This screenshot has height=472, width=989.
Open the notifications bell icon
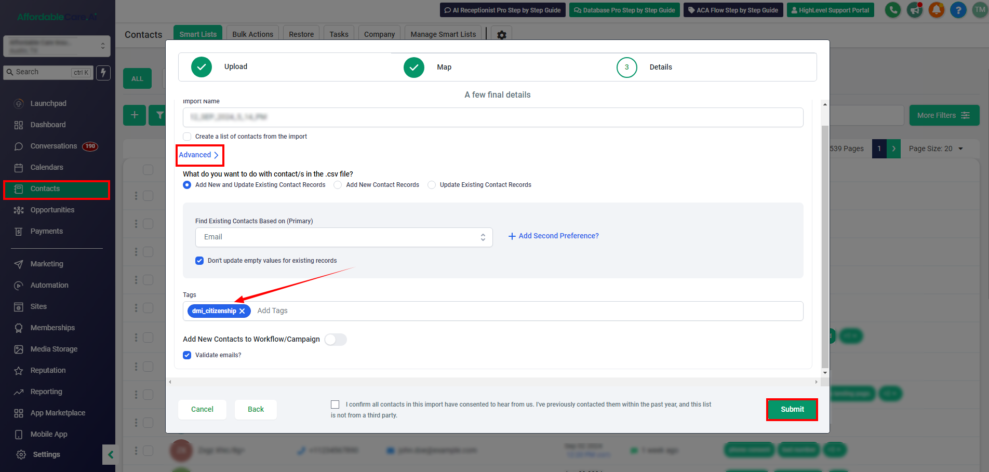[x=936, y=10]
